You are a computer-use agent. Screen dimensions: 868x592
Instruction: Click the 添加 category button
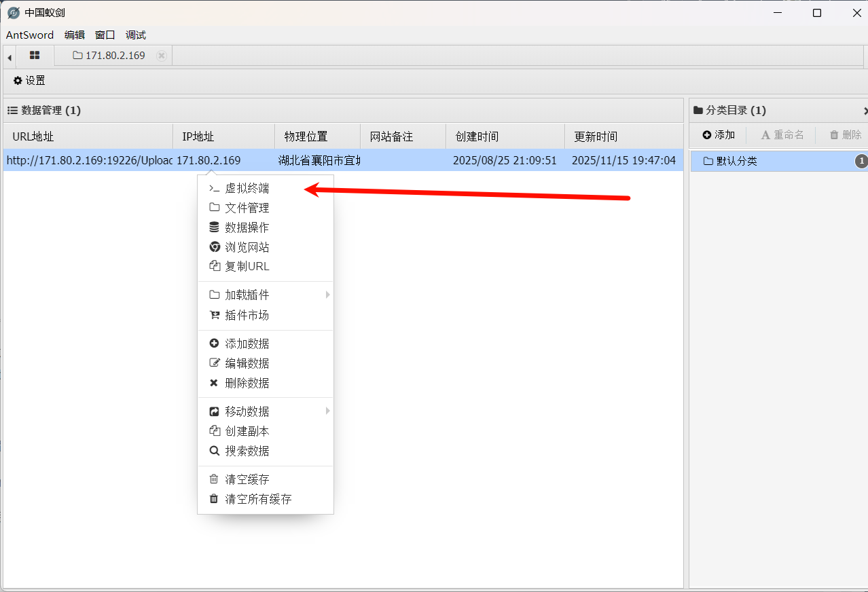719,135
